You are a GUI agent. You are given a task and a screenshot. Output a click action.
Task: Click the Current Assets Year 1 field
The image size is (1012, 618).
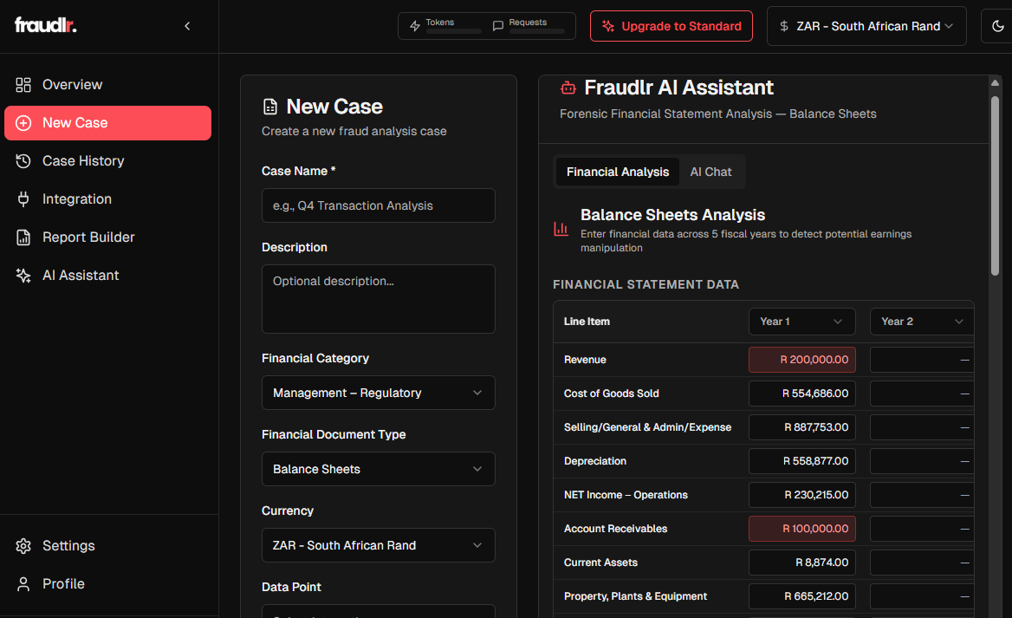(801, 563)
